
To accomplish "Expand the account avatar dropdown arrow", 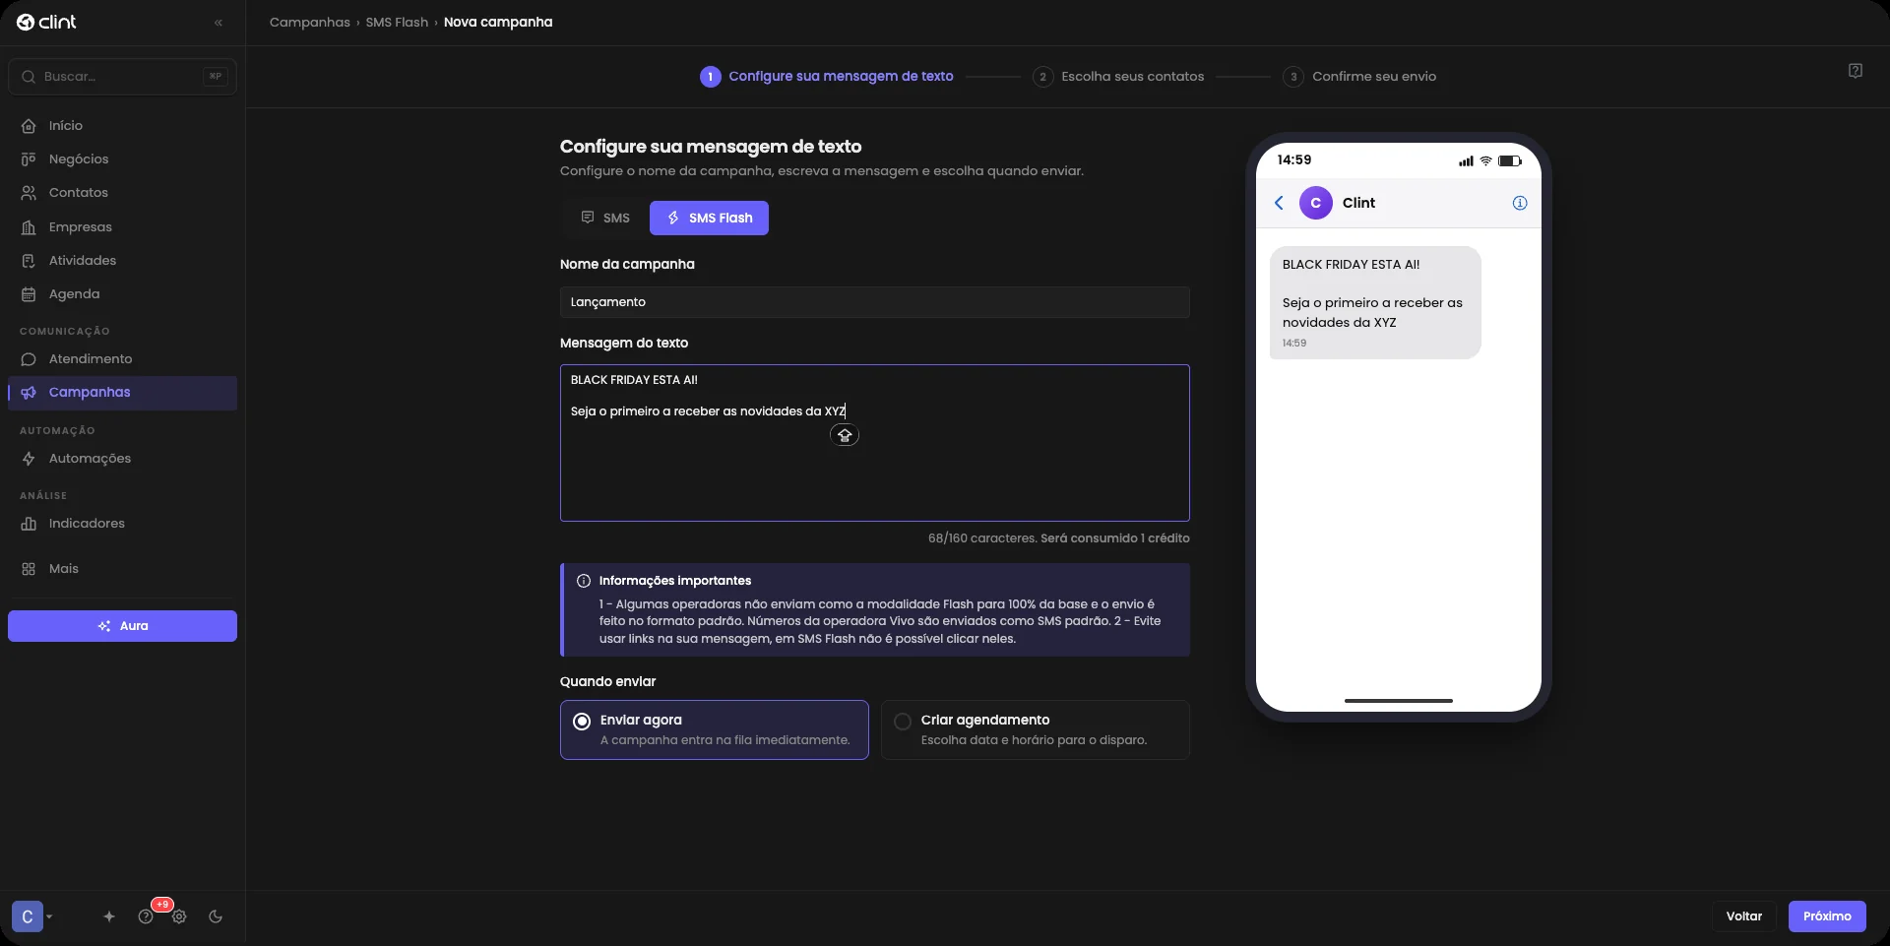I will [x=49, y=916].
